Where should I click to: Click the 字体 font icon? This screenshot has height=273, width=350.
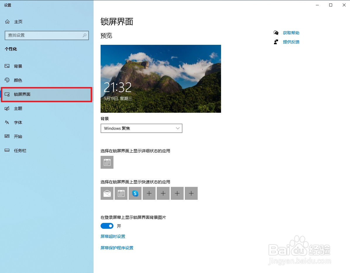(7, 122)
